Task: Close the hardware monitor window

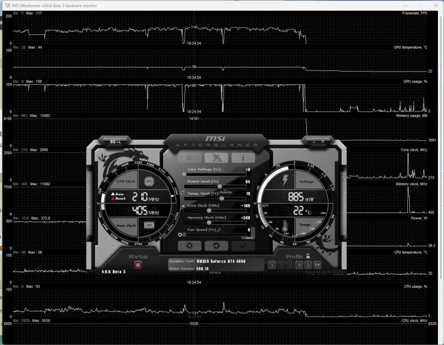Action: [436, 6]
